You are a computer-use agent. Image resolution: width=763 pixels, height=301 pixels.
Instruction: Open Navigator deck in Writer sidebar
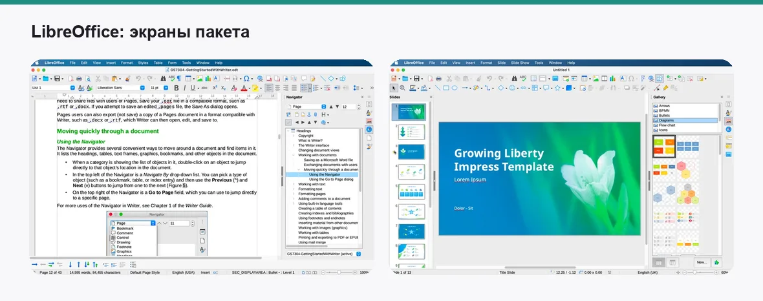coord(369,129)
